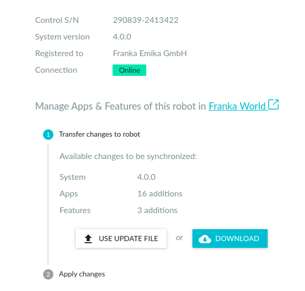This screenshot has height=291, width=305.
Task: Click the USE UPDATE FILE button
Action: tap(121, 239)
